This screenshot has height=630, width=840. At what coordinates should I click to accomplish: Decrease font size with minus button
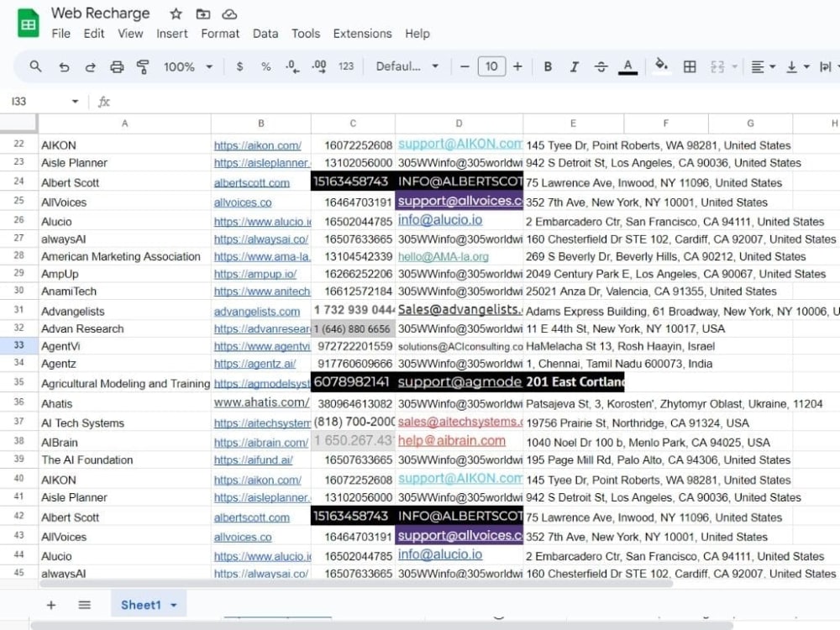pos(465,66)
